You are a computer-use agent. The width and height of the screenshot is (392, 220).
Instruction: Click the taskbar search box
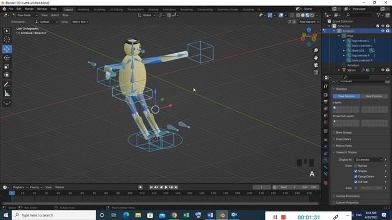[x=54, y=215]
